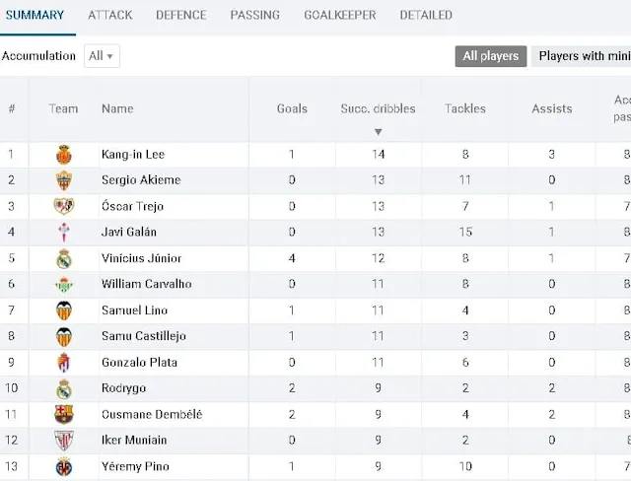Viewport: 631px width, 481px height.
Task: Sort table by Goals column
Action: [292, 108]
